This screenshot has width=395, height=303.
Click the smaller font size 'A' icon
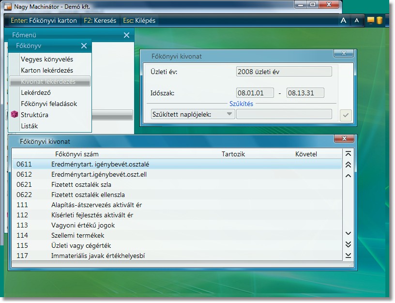(357, 20)
